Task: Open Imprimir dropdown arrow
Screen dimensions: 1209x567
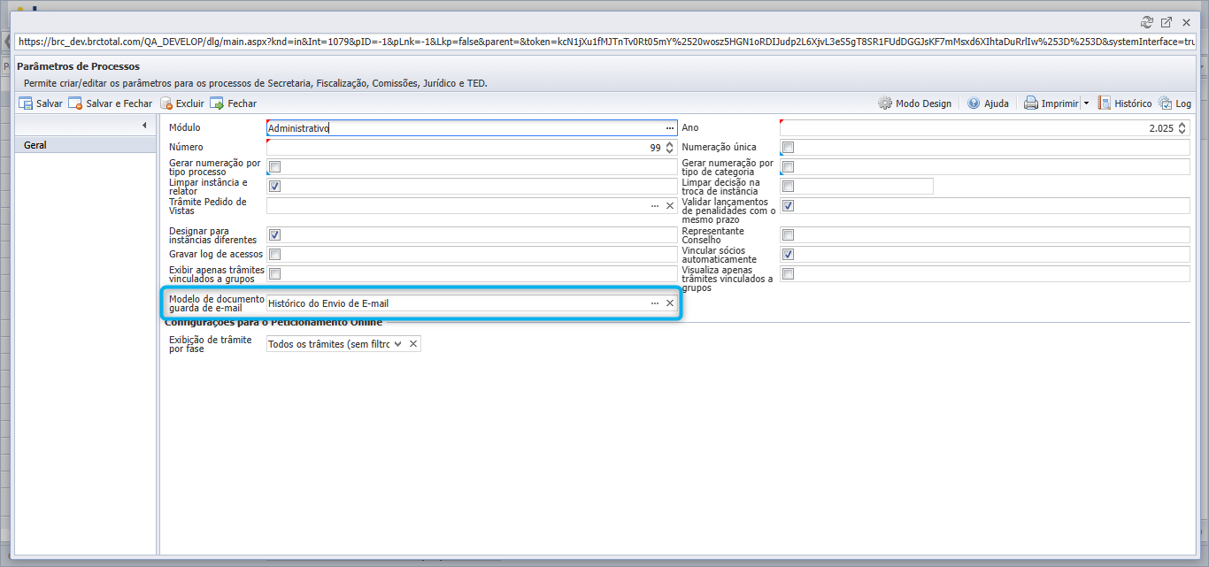Action: [1086, 103]
